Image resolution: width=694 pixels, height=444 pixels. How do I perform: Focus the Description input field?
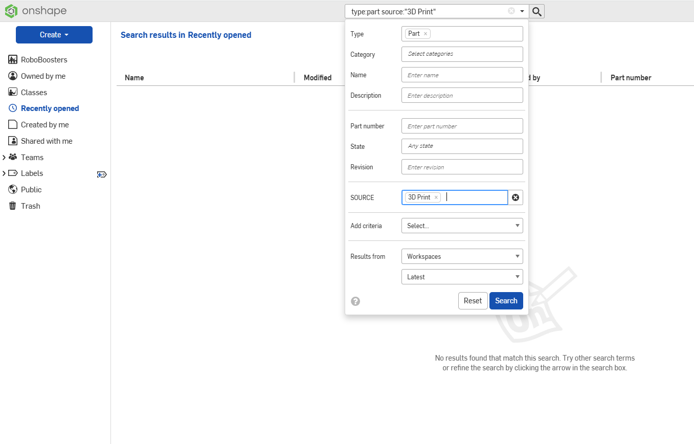coord(462,95)
